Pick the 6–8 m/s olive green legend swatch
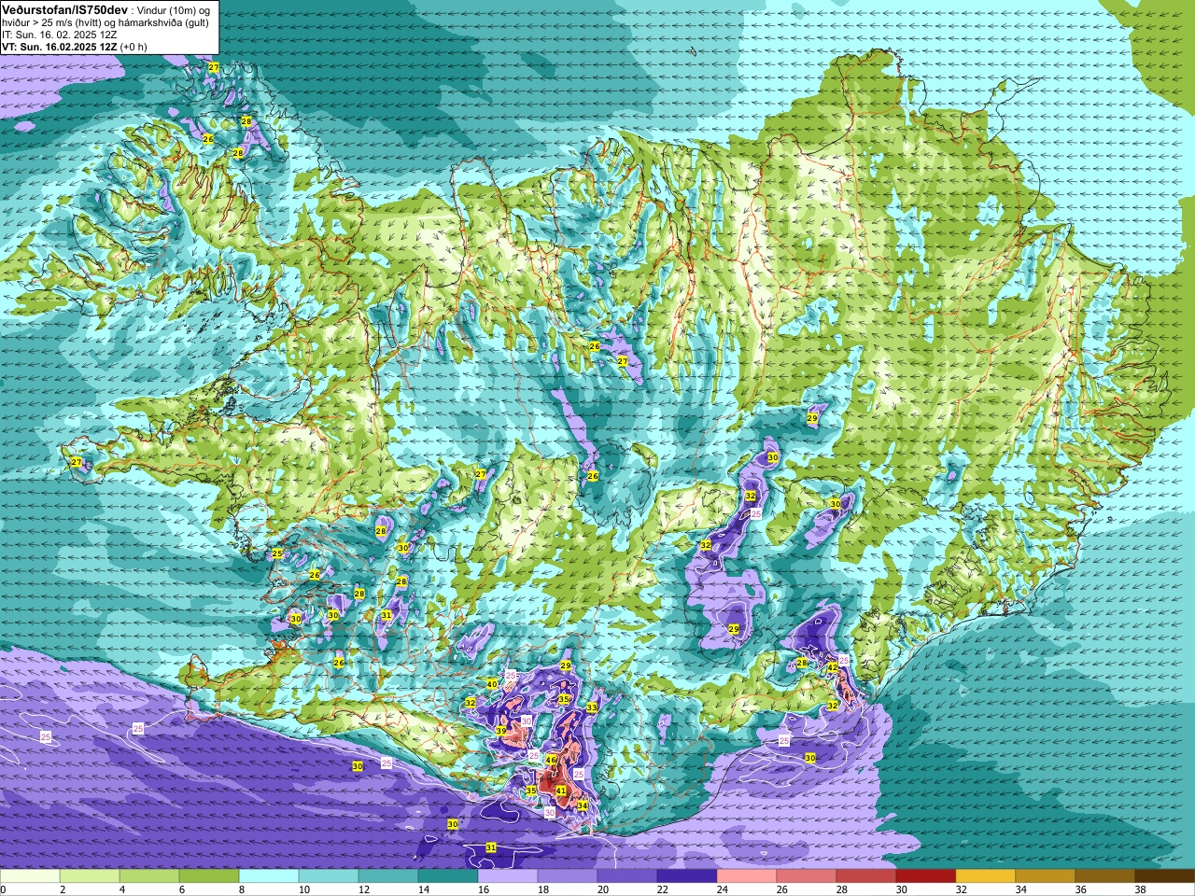 pos(209,876)
